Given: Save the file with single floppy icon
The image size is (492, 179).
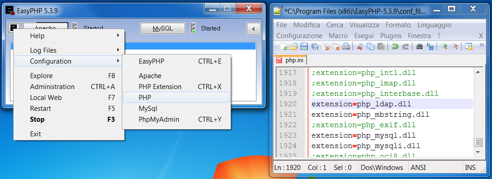Looking at the screenshot, I should (x=304, y=47).
